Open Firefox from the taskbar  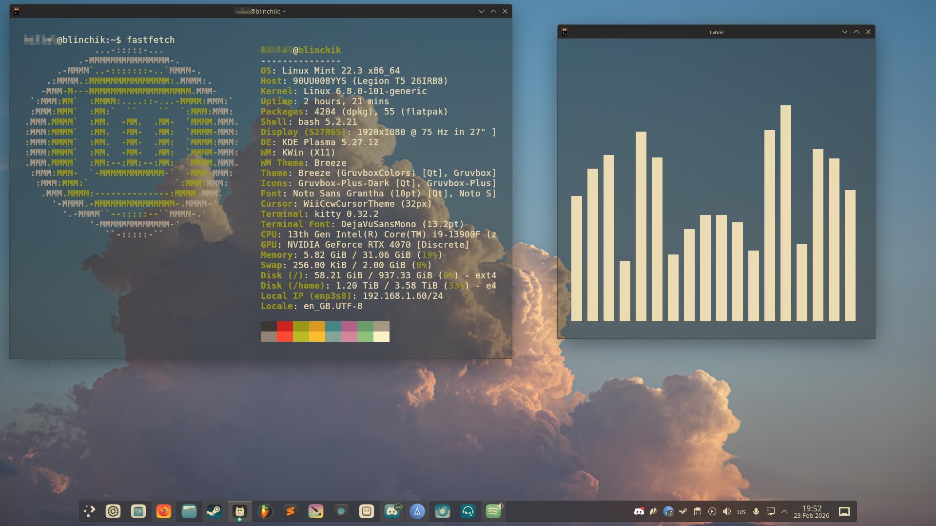[163, 511]
